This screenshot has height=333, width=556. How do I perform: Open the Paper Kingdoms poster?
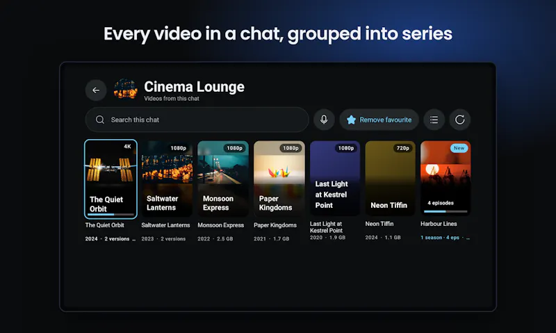coord(279,179)
